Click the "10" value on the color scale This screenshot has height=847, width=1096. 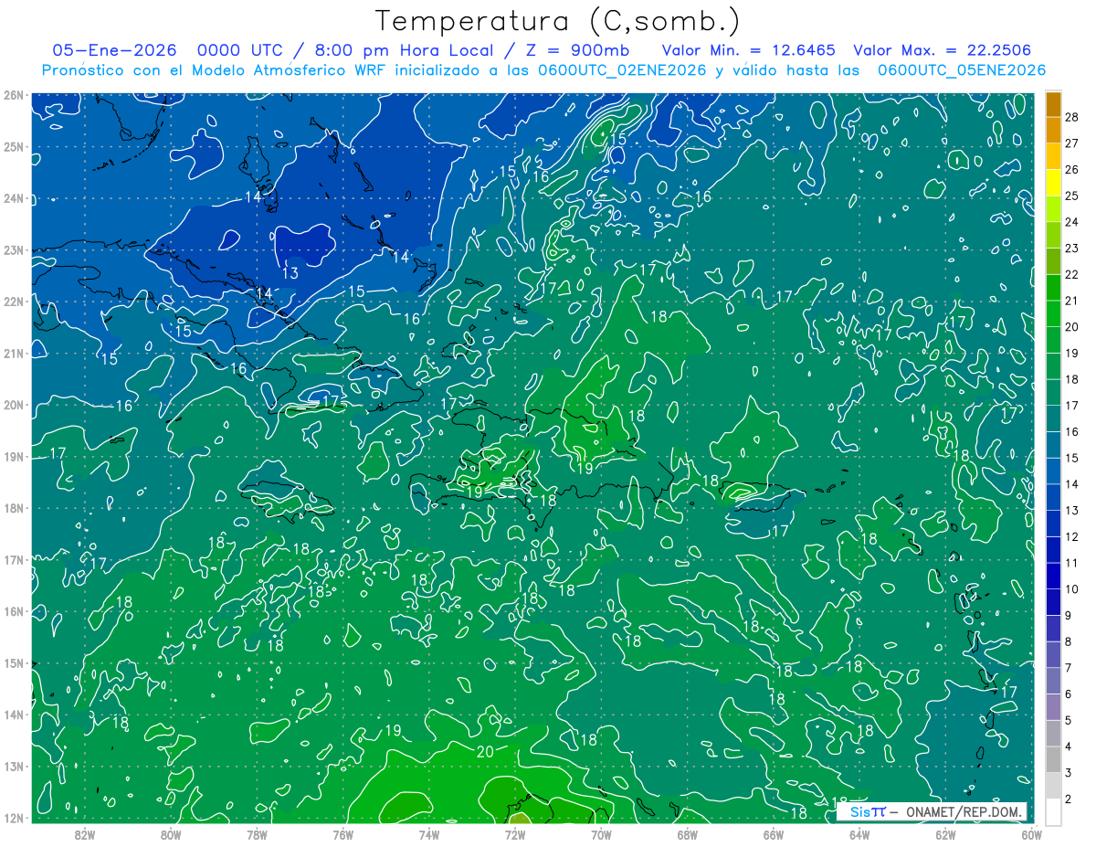point(1072,589)
